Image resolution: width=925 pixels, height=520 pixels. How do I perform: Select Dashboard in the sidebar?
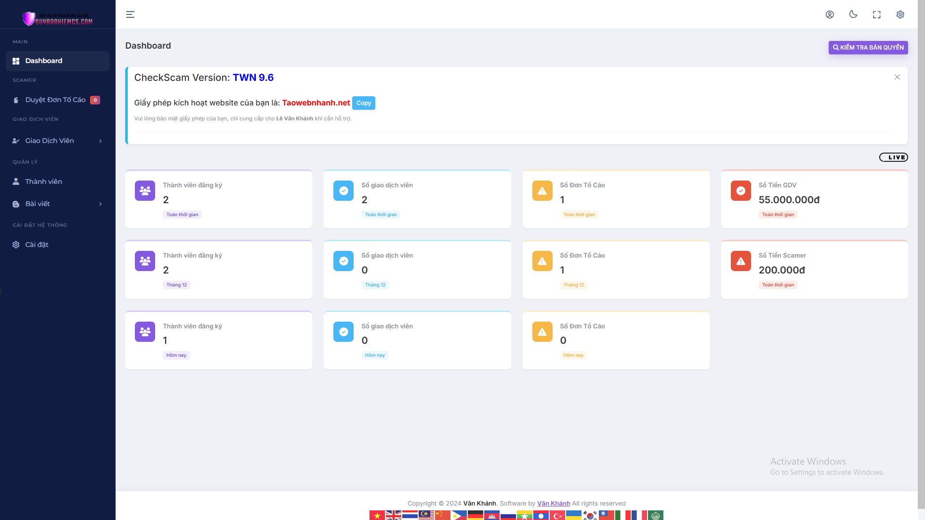(x=44, y=61)
